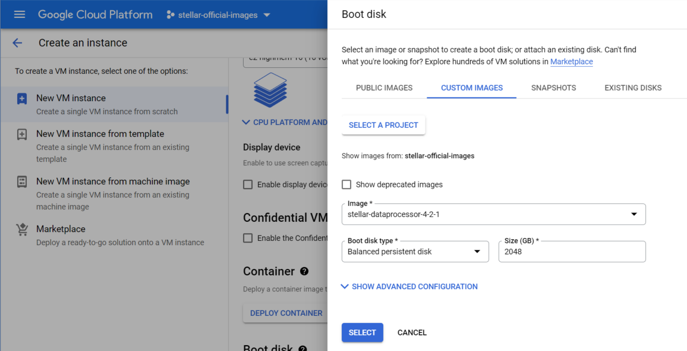
Task: Click the Marketplace shopping cart icon
Action: (x=22, y=230)
